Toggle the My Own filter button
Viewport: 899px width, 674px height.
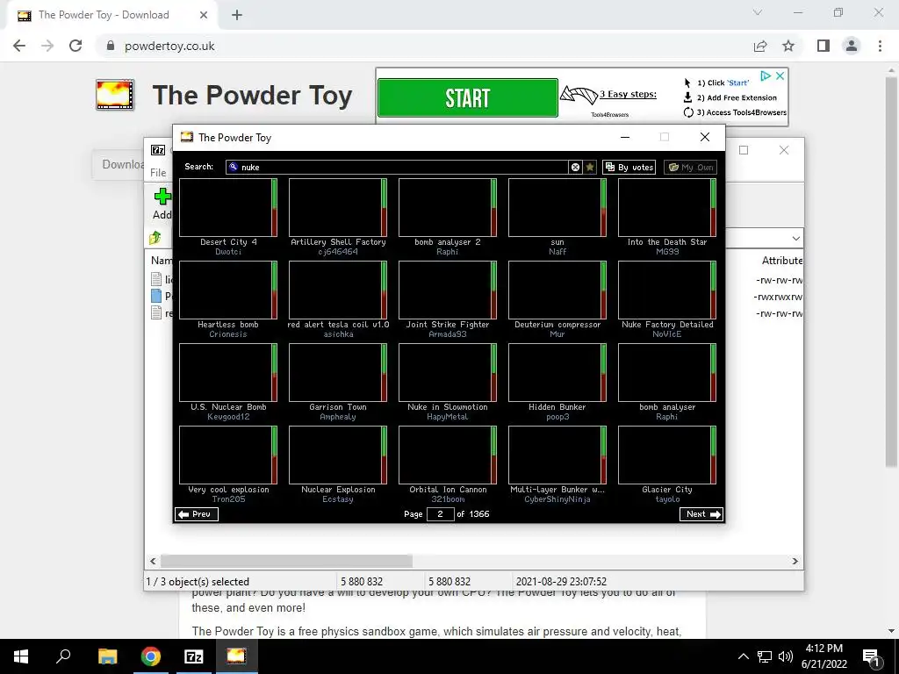coord(690,168)
